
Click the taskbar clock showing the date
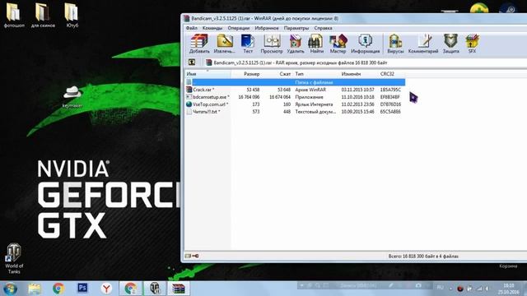pyautogui.click(x=509, y=289)
